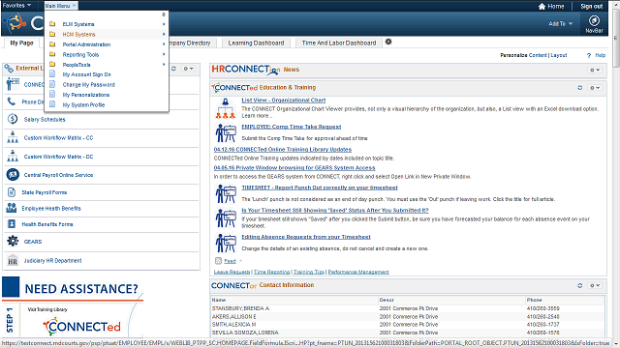Open Personalize Content link
The width and height of the screenshot is (620, 348).
click(x=538, y=55)
